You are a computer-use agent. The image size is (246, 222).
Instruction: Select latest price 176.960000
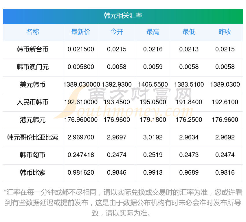[81, 120]
